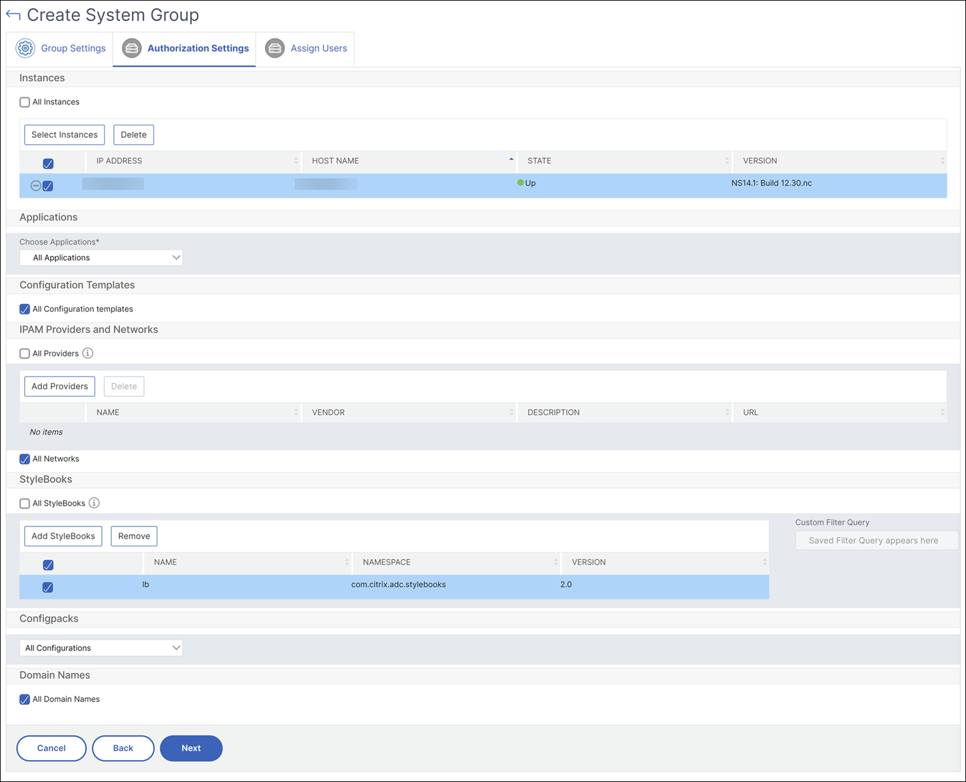
Task: Click the Cancel button
Action: pos(51,748)
